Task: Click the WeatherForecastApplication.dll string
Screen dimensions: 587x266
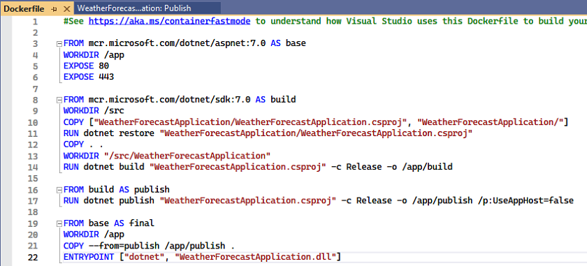Action: tap(255, 257)
